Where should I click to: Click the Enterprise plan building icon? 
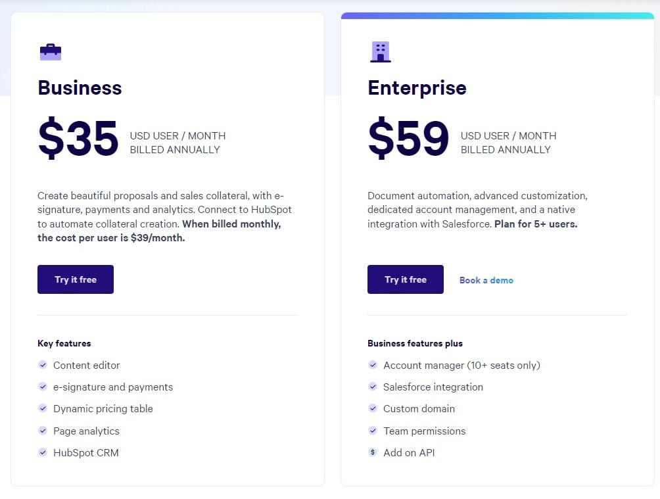click(x=381, y=52)
